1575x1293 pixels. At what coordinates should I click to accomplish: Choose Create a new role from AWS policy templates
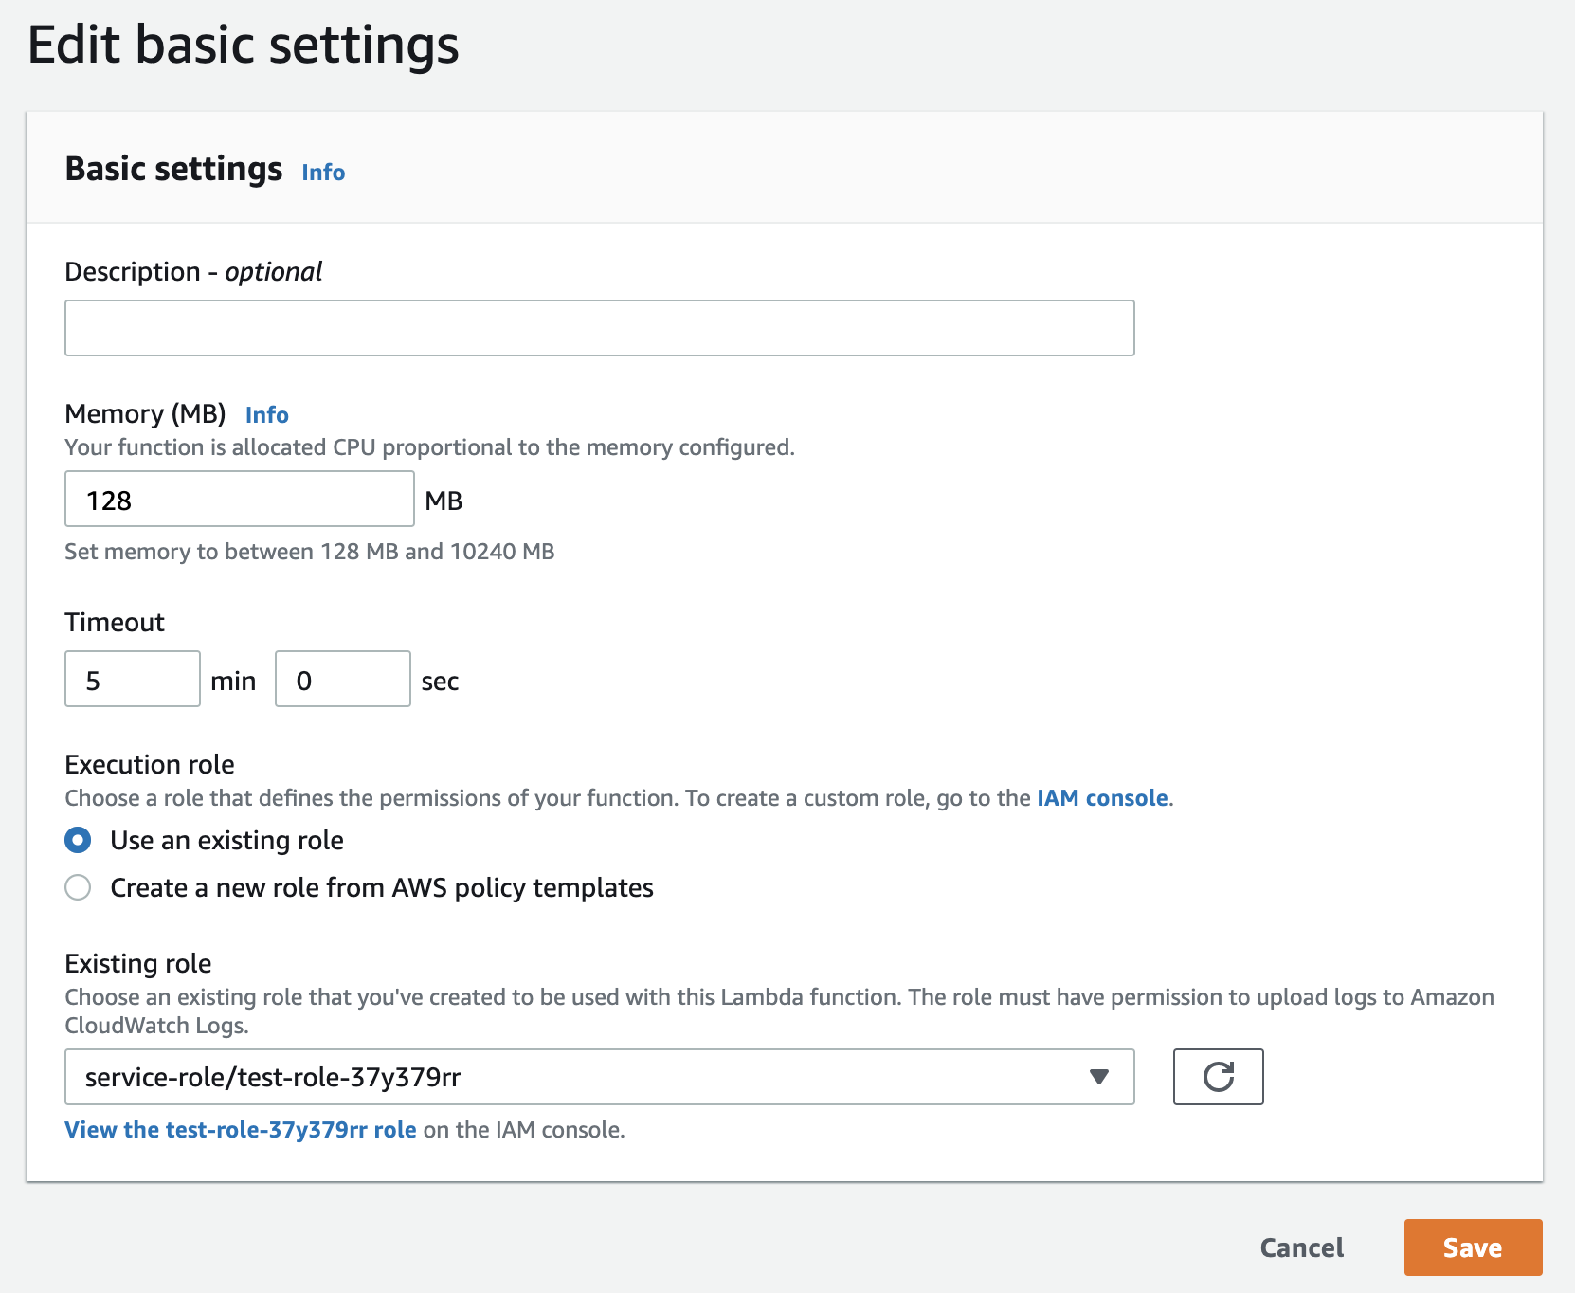[x=78, y=887]
